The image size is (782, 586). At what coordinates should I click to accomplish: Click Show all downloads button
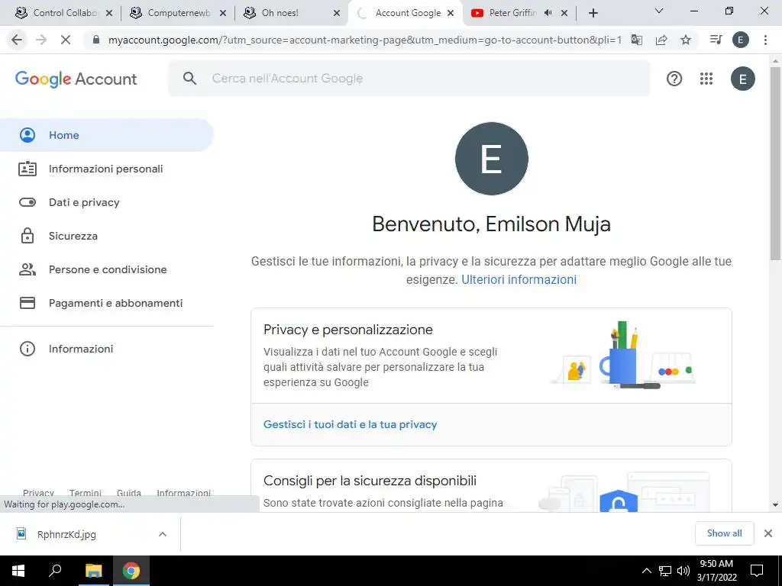point(724,533)
